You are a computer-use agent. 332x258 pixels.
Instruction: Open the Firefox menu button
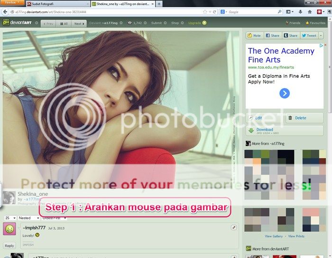(11, 3)
